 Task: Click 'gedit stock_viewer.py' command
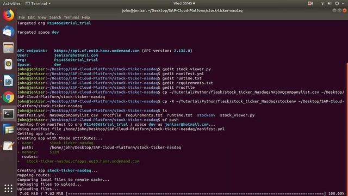coord(187,69)
